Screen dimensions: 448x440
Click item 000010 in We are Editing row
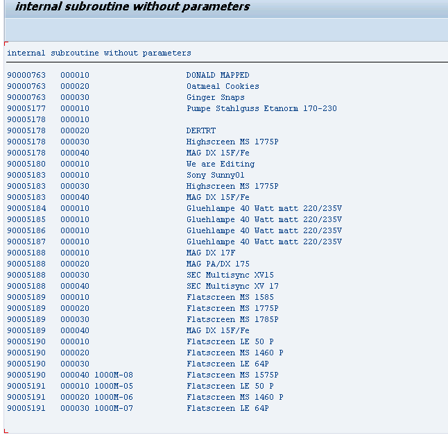pyautogui.click(x=75, y=164)
